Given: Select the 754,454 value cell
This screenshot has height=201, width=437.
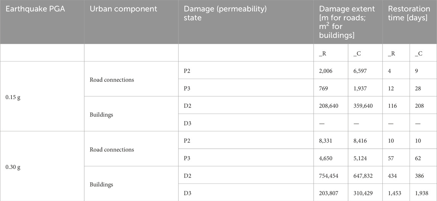Looking at the screenshot, I should tap(328, 176).
